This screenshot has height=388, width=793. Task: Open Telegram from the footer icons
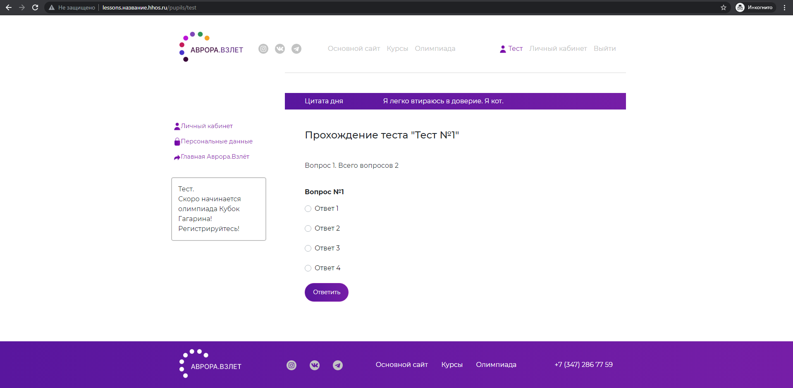click(338, 365)
